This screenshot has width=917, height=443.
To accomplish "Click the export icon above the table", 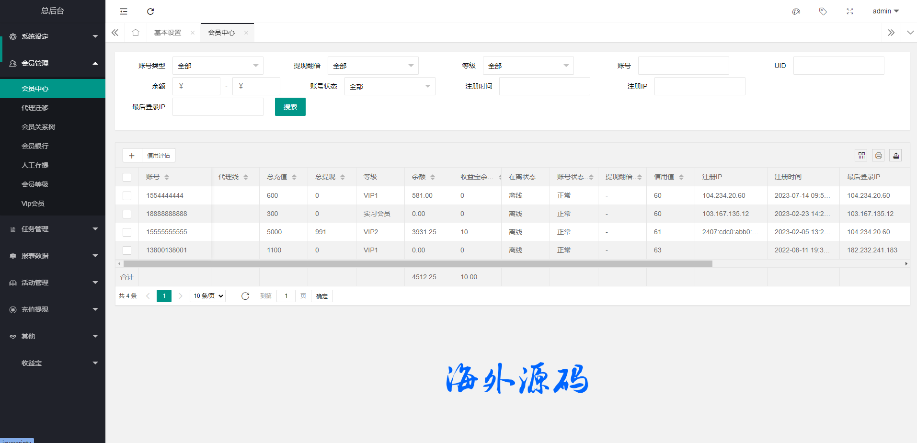I will [896, 155].
